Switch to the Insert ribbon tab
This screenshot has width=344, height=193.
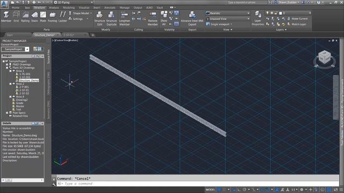(x=97, y=8)
